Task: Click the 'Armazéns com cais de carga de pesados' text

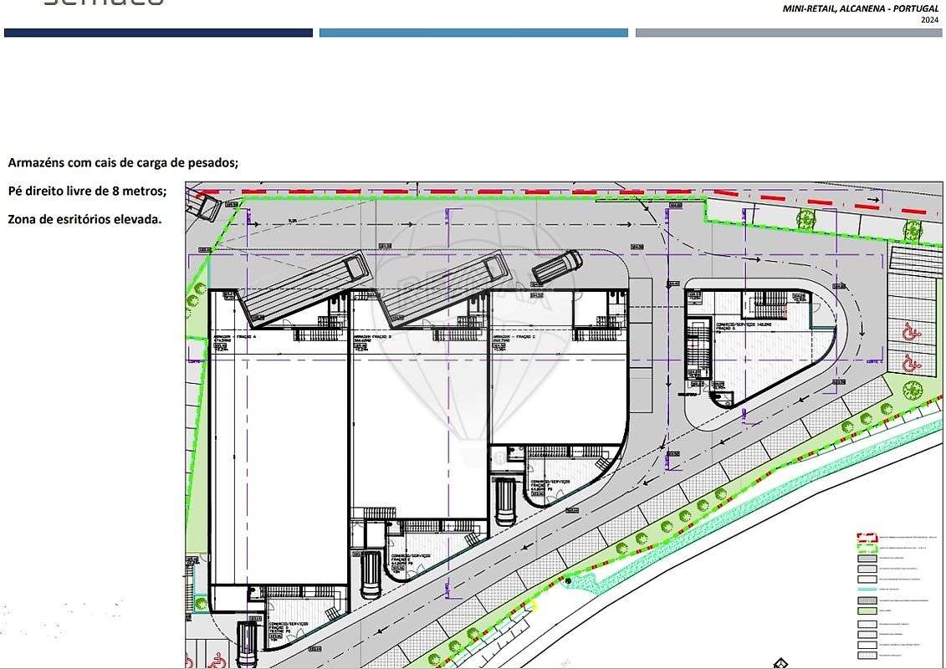Action: [123, 163]
